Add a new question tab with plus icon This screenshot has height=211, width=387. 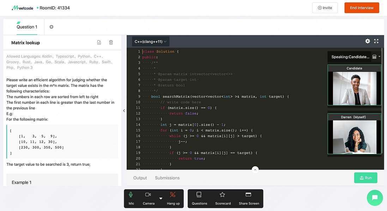[52, 27]
